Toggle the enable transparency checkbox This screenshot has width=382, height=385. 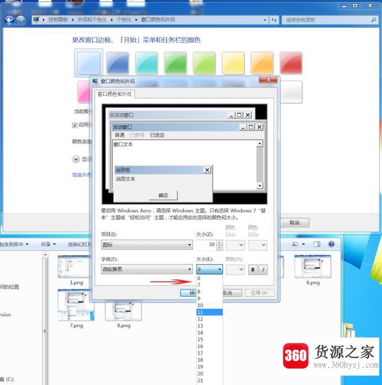pyautogui.click(x=75, y=125)
